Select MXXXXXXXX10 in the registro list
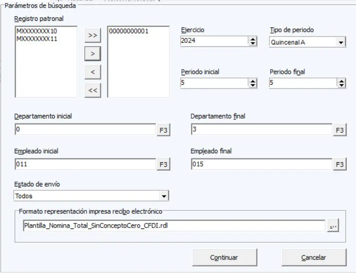 point(37,31)
